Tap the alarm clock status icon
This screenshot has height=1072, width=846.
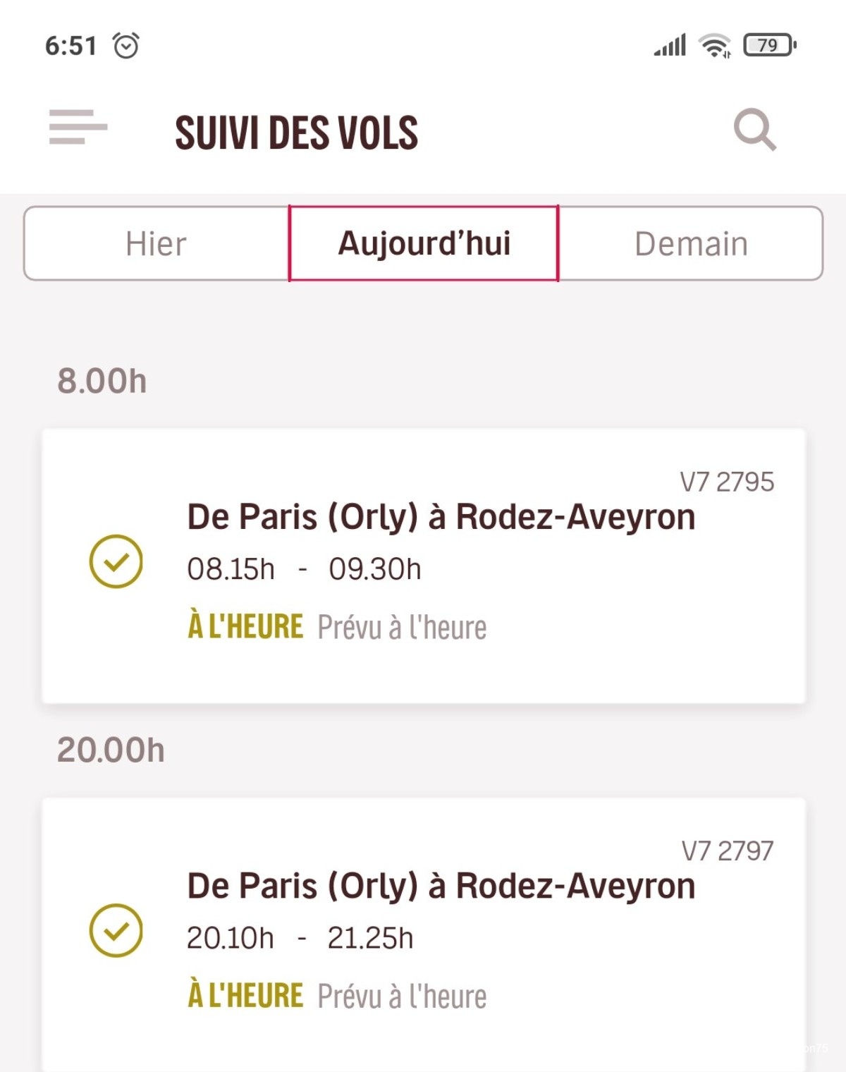coord(126,46)
